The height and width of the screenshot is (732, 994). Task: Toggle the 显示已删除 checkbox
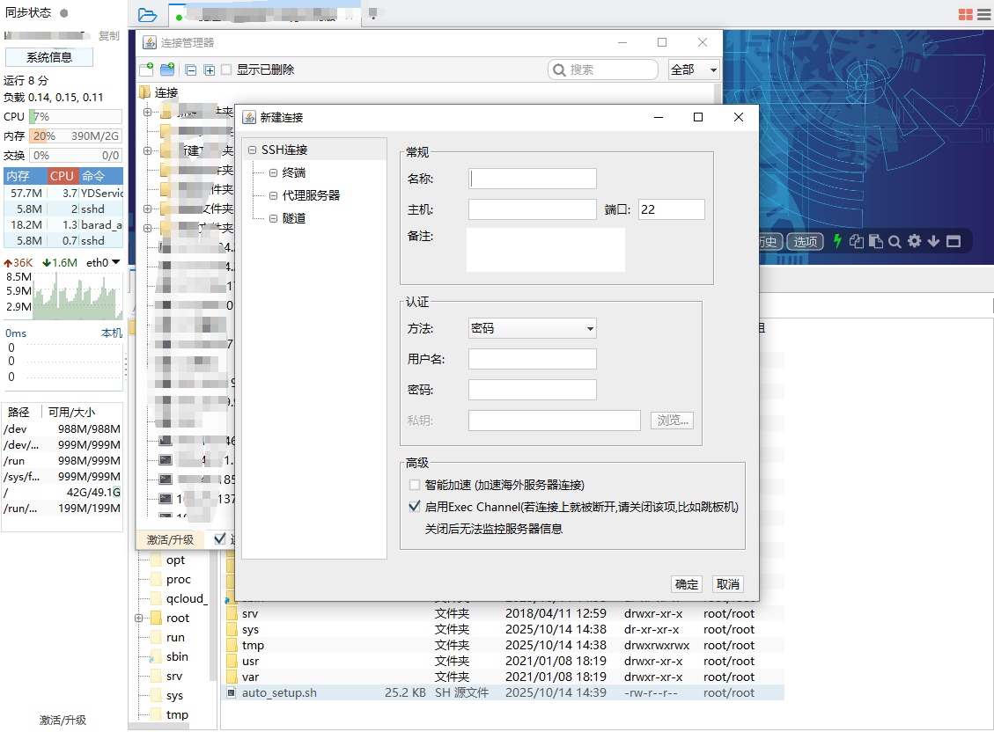click(227, 70)
